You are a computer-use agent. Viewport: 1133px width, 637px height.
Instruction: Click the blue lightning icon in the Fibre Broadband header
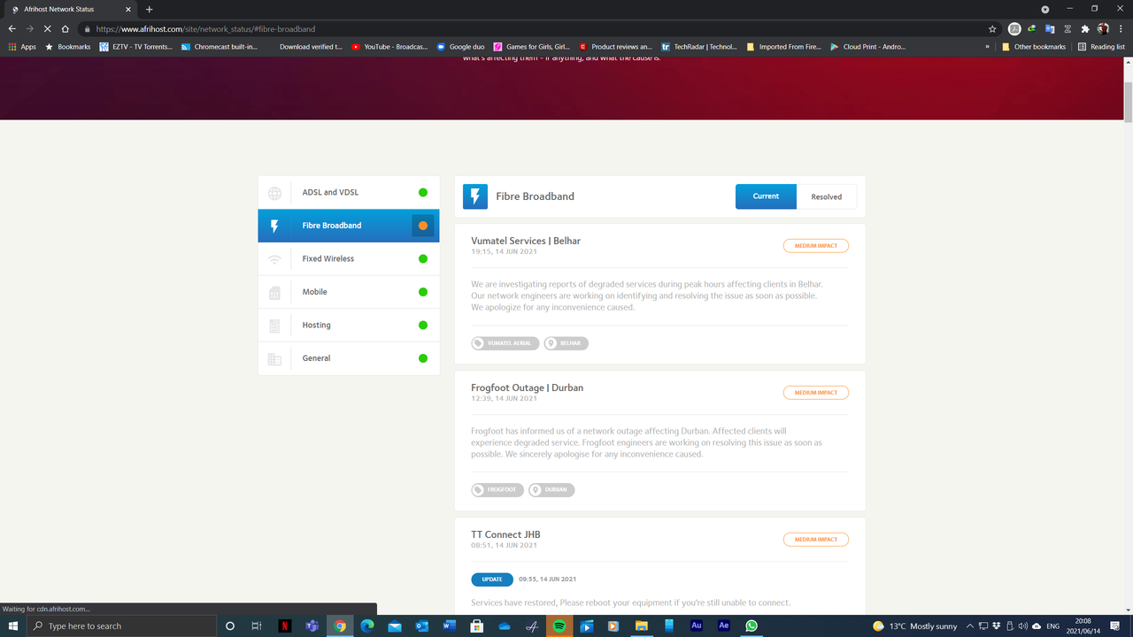(475, 196)
